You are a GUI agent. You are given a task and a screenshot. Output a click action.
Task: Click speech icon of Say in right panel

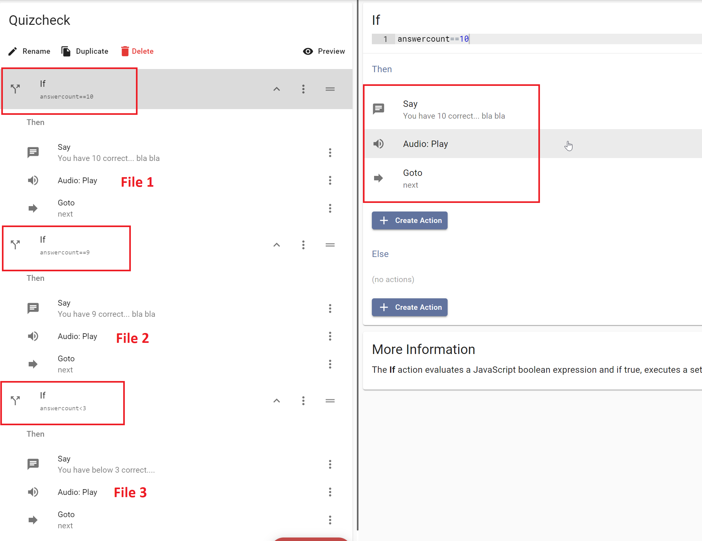click(x=378, y=109)
